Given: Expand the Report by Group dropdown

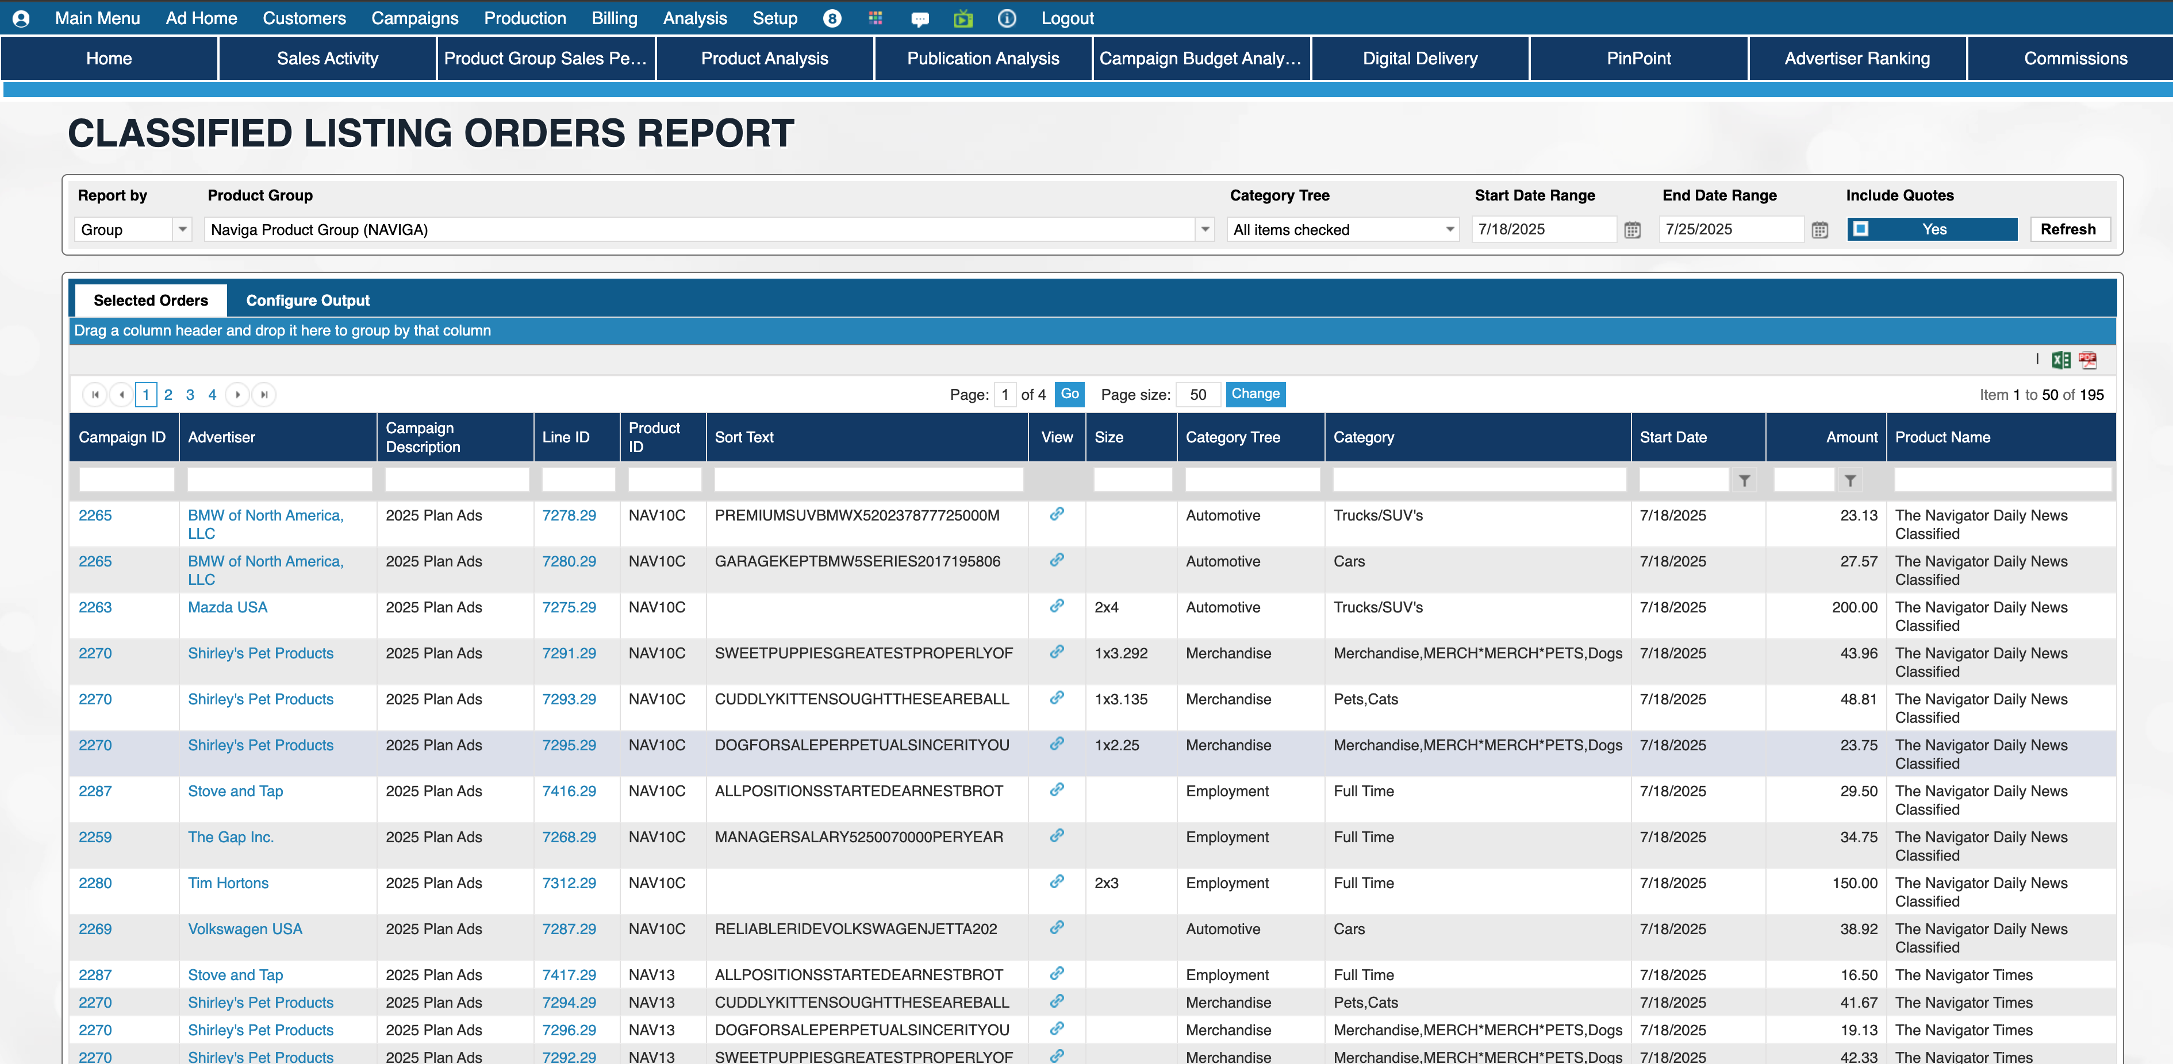Looking at the screenshot, I should click(181, 229).
